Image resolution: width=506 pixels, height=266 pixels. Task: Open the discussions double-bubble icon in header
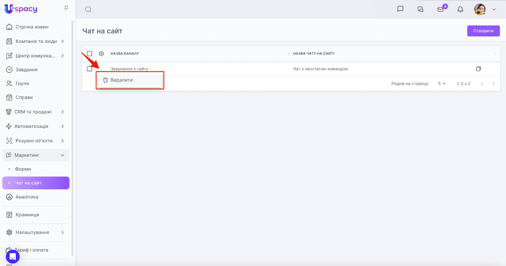point(420,9)
